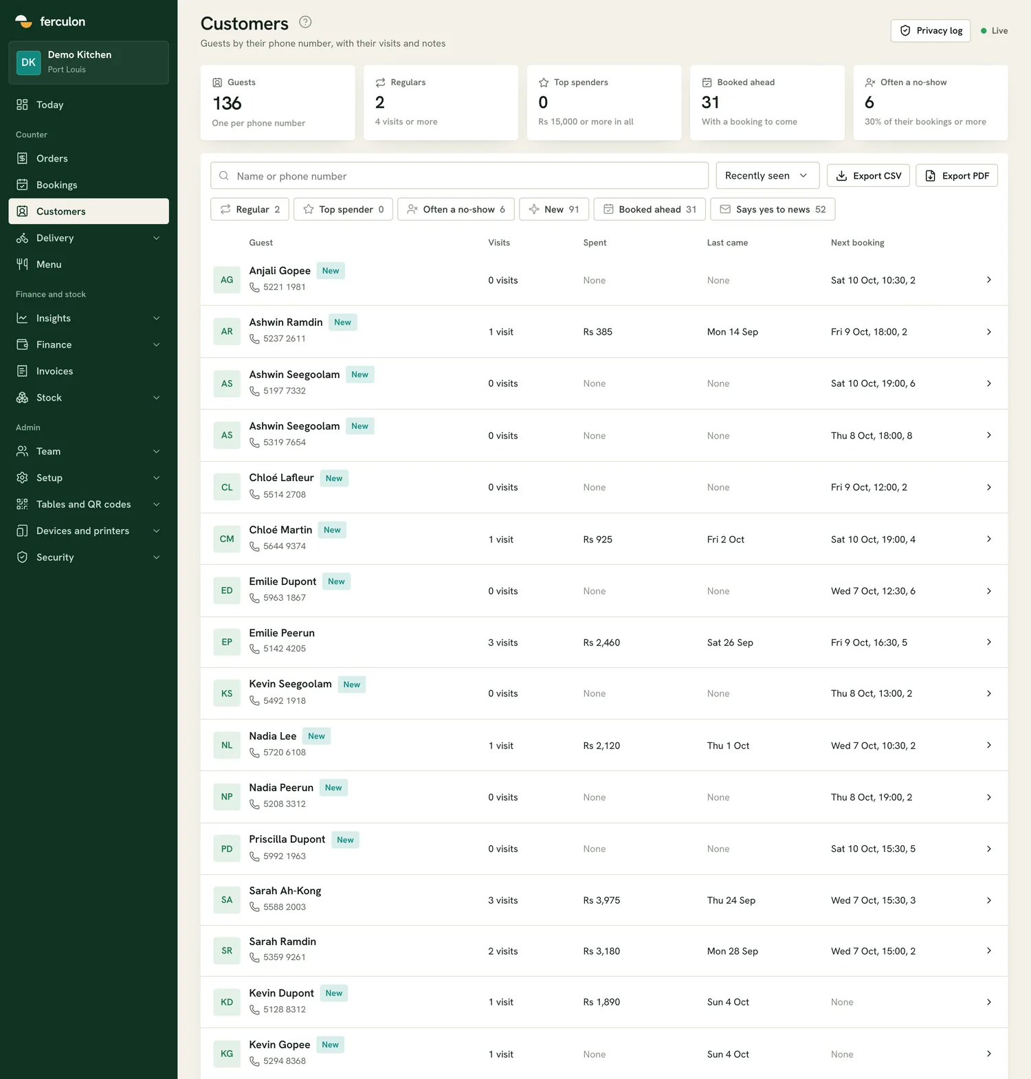Click the Setup gear icon in the sidebar
1031x1079 pixels.
(x=22, y=478)
